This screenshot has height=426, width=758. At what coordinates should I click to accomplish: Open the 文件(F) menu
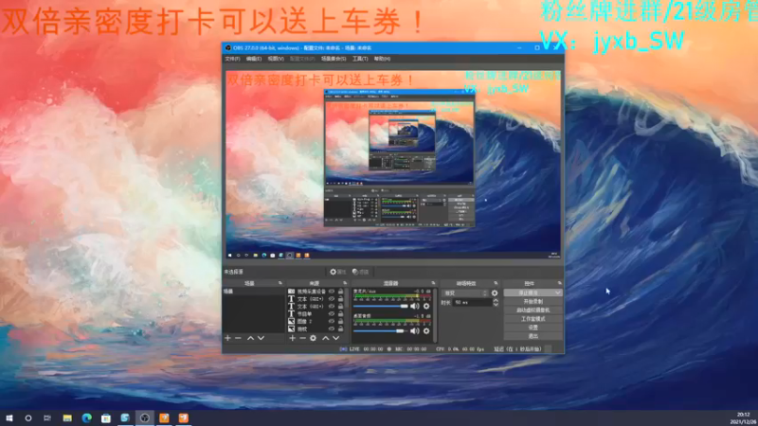(x=232, y=59)
